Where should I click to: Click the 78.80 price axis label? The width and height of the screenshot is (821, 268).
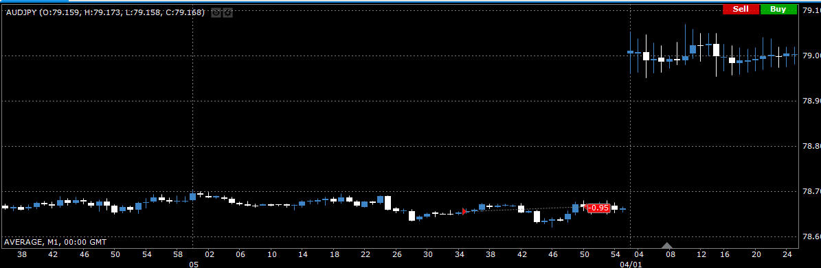tap(811, 146)
